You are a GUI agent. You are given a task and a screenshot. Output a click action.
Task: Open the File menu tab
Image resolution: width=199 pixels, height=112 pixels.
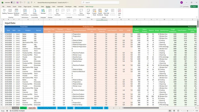3,7
